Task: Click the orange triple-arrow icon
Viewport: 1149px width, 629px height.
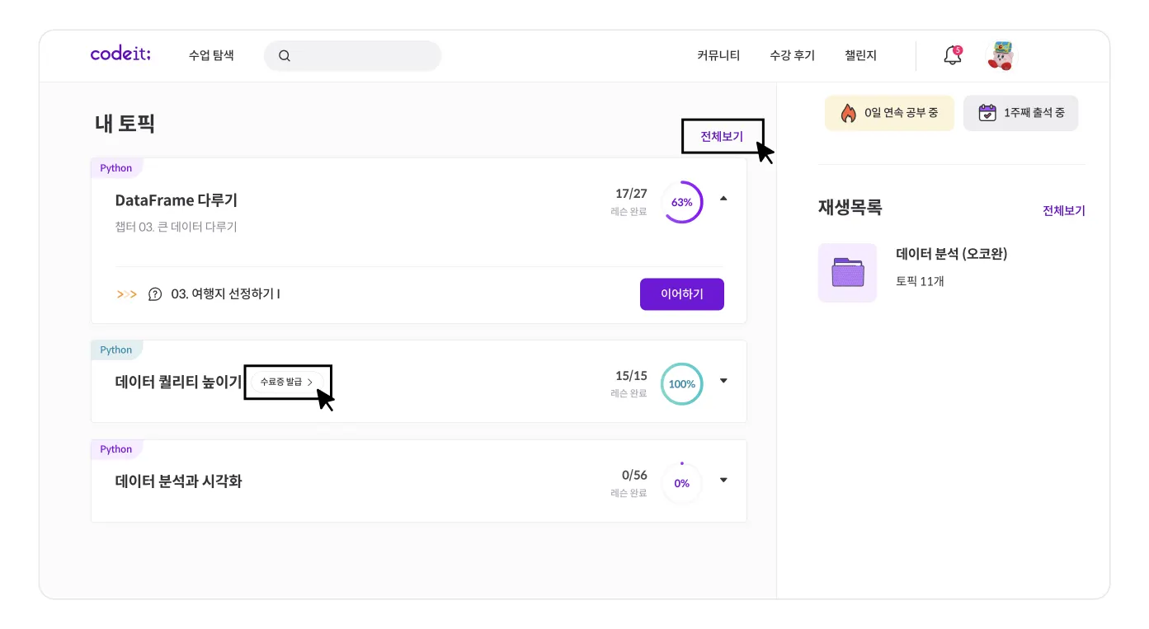Action: [x=127, y=294]
